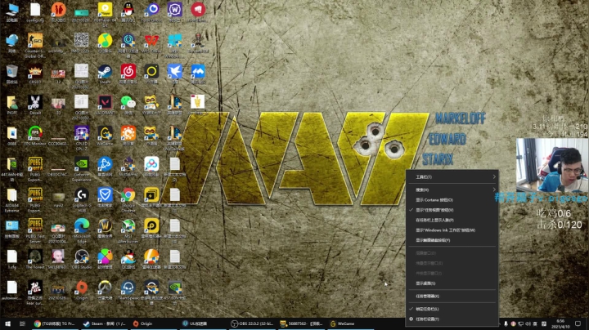This screenshot has width=589, height=330.
Task: Select the Google Chrome desktop shortcut
Action: (128, 200)
